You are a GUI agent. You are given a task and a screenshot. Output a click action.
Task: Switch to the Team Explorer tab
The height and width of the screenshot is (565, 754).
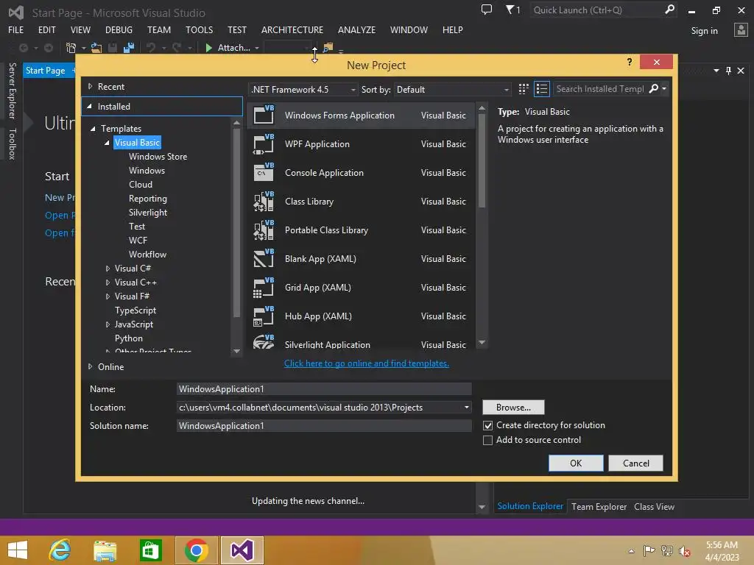[x=599, y=507]
